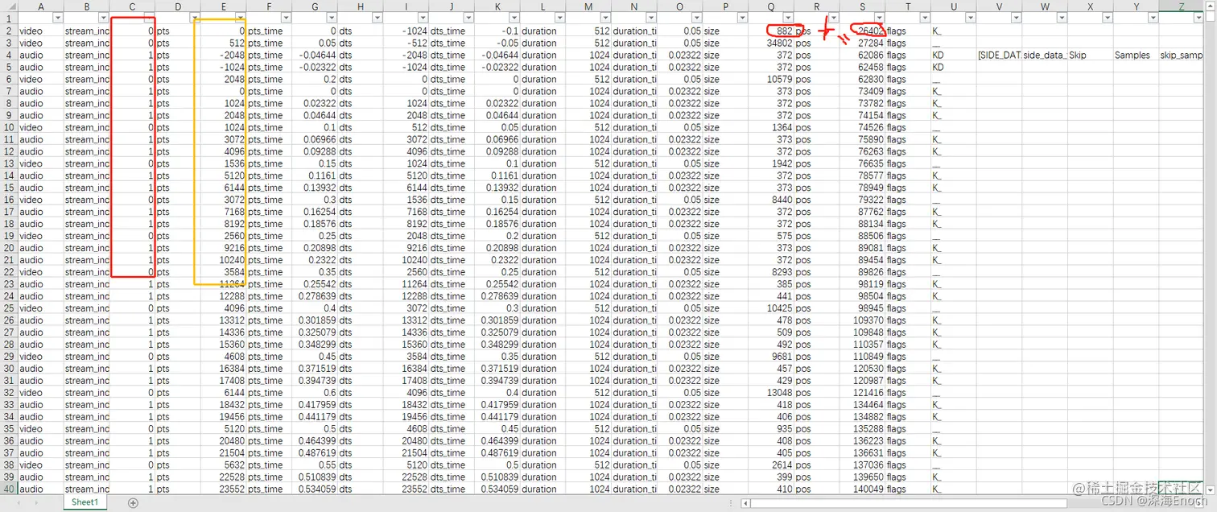Image resolution: width=1217 pixels, height=512 pixels.
Task: Click cell S23 containing 98119
Action: (863, 284)
